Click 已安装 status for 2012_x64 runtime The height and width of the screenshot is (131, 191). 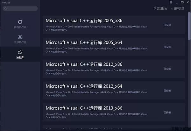(x=167, y=91)
